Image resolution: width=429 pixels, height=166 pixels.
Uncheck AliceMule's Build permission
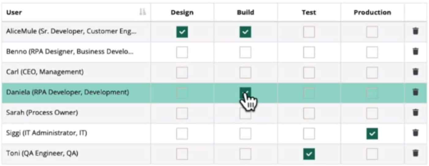(245, 32)
